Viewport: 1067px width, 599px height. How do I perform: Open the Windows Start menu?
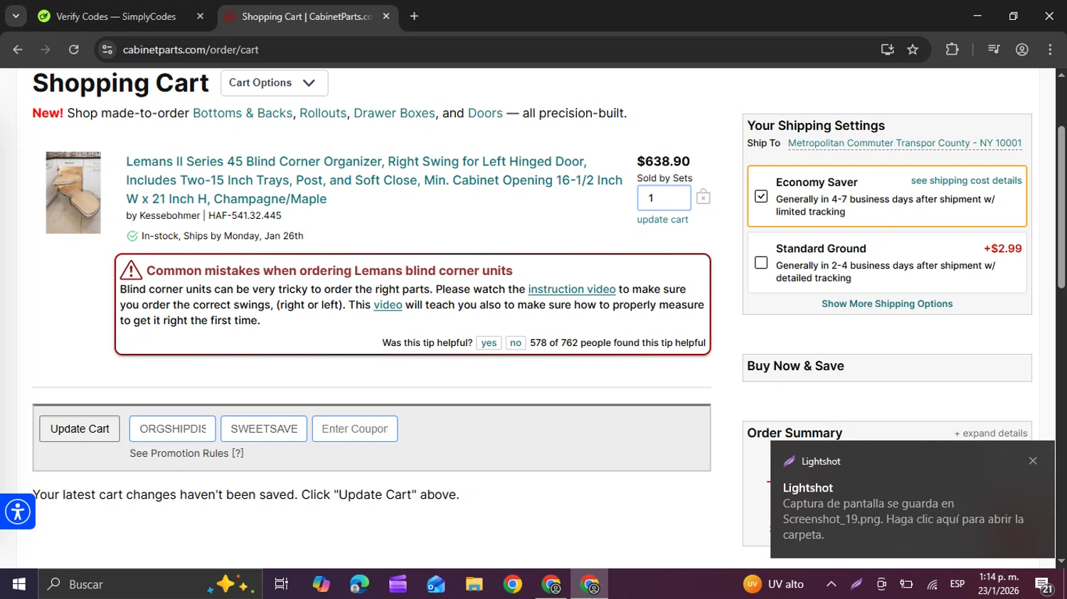(19, 584)
